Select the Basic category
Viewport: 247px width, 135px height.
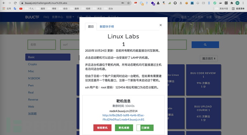48,57
